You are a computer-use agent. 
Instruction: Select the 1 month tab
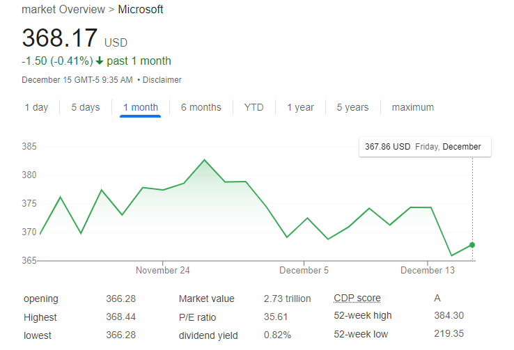pos(141,107)
